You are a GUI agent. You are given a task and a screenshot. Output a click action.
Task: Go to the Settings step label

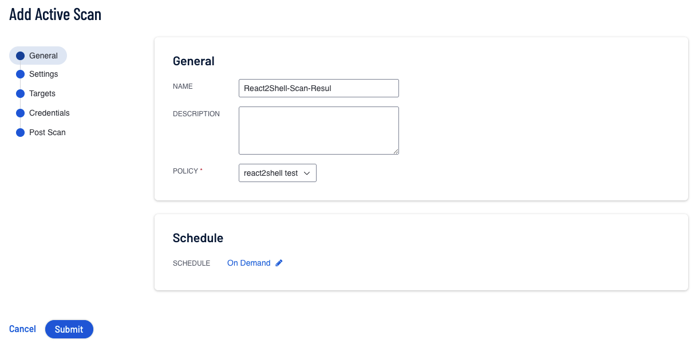point(44,74)
